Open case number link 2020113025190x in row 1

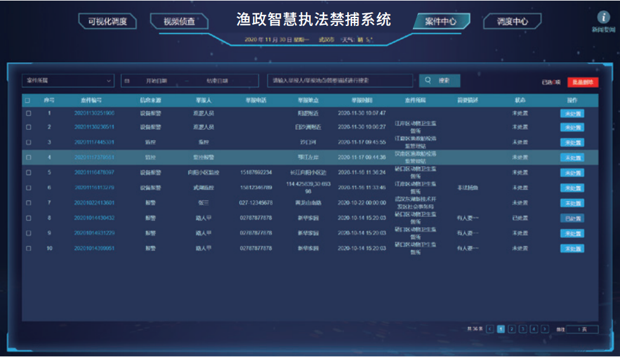coord(94,113)
